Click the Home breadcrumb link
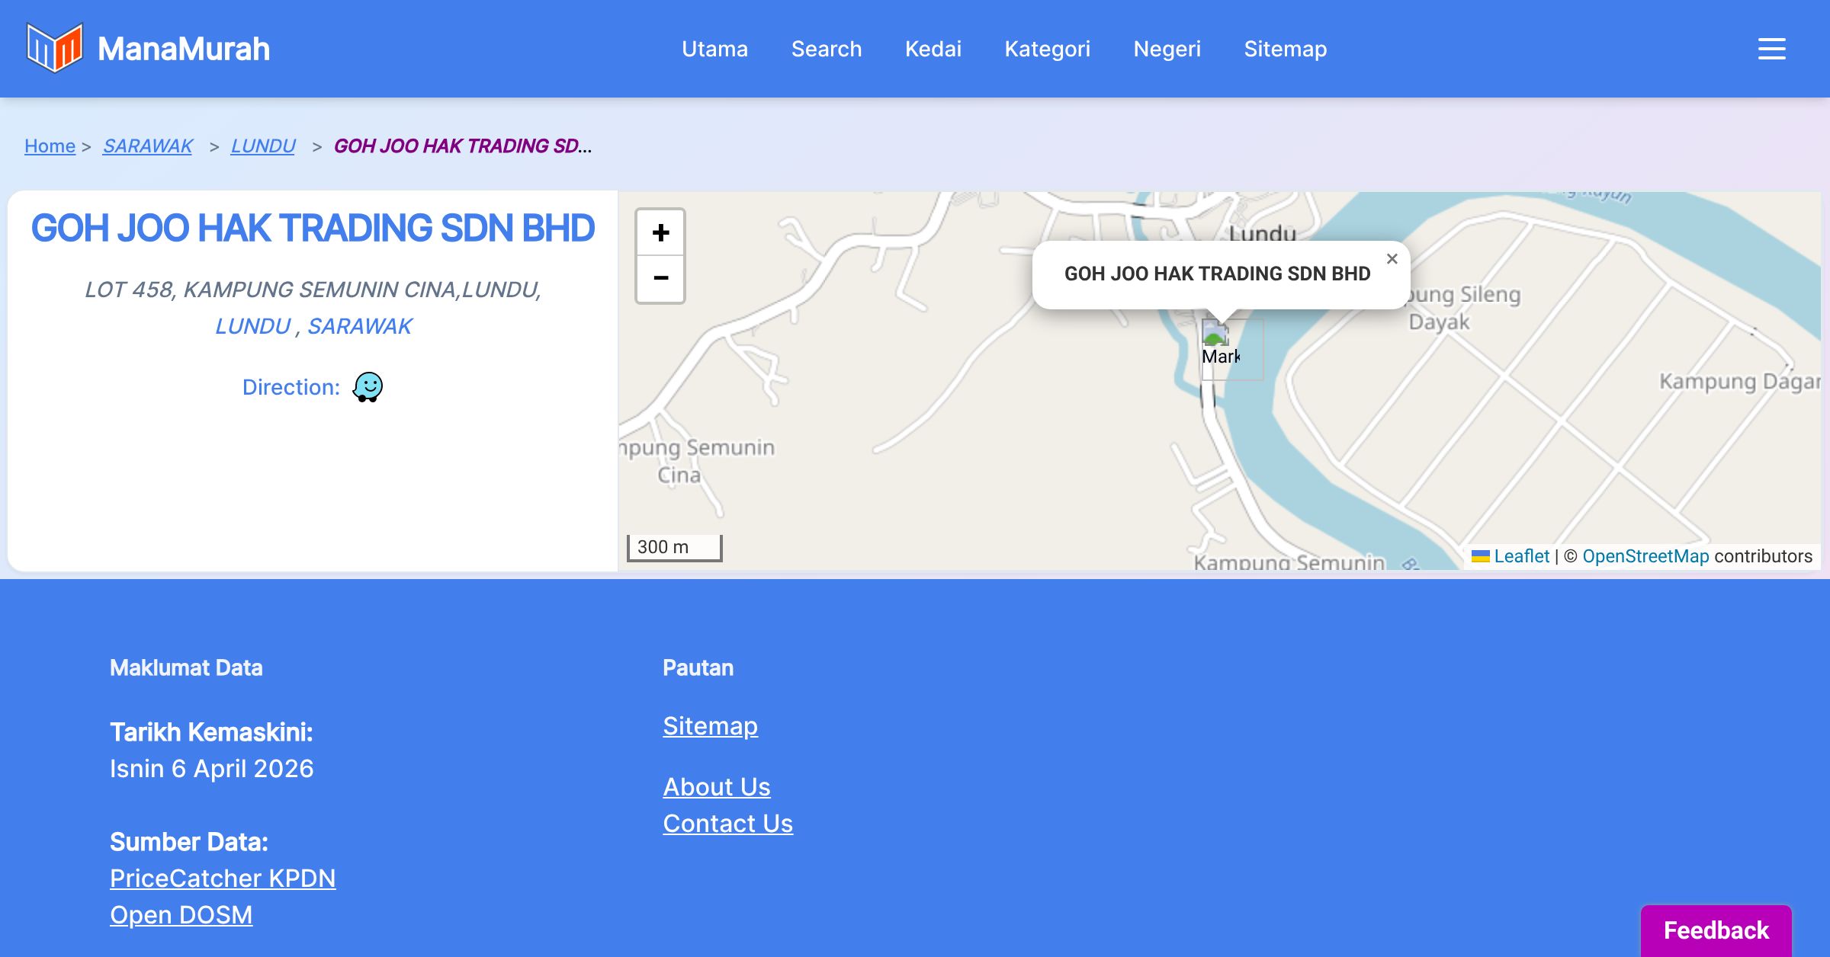 tap(50, 146)
